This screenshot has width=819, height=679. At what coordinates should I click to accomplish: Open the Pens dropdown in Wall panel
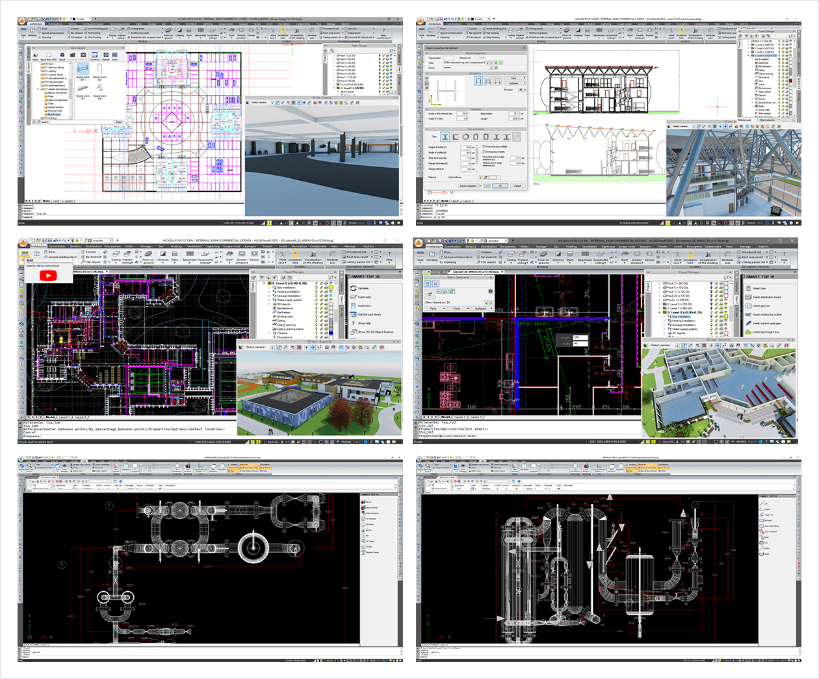[434, 308]
